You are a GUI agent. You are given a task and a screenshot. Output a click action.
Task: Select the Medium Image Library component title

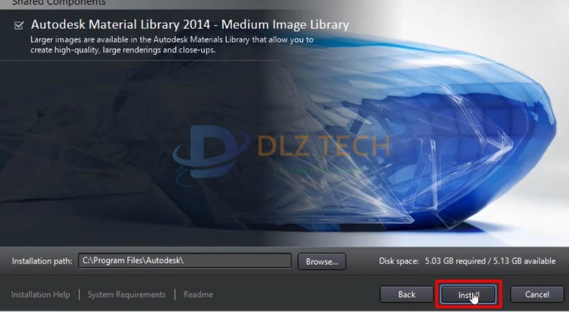point(190,25)
